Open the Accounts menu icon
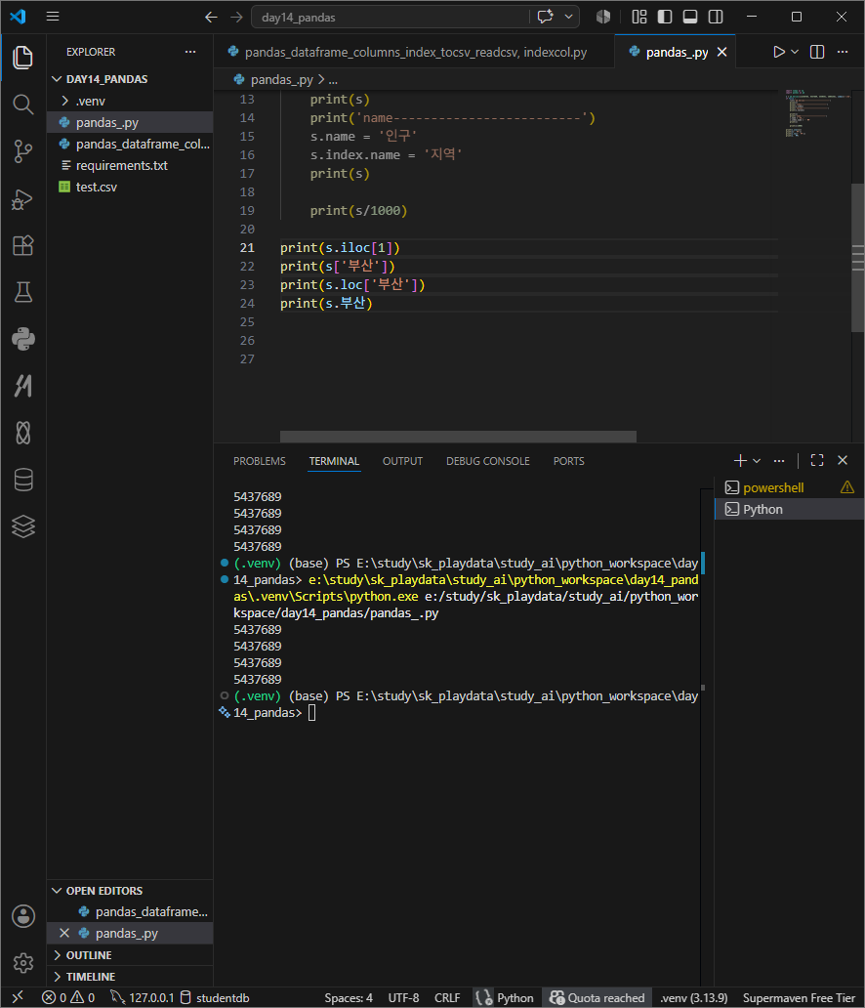This screenshot has width=865, height=1008. (23, 916)
